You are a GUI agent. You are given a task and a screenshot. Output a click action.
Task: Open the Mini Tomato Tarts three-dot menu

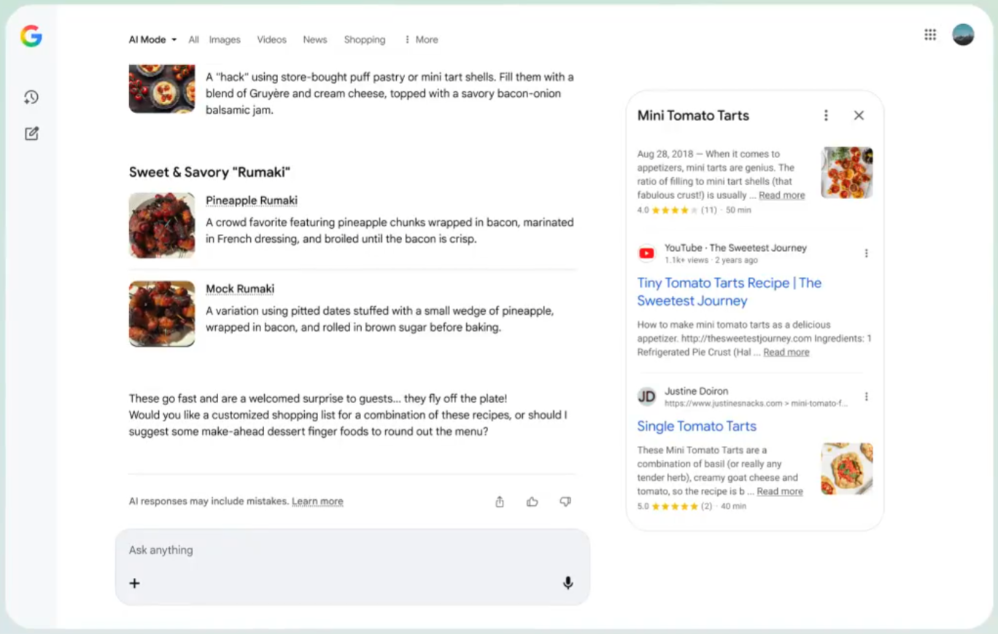pos(825,115)
